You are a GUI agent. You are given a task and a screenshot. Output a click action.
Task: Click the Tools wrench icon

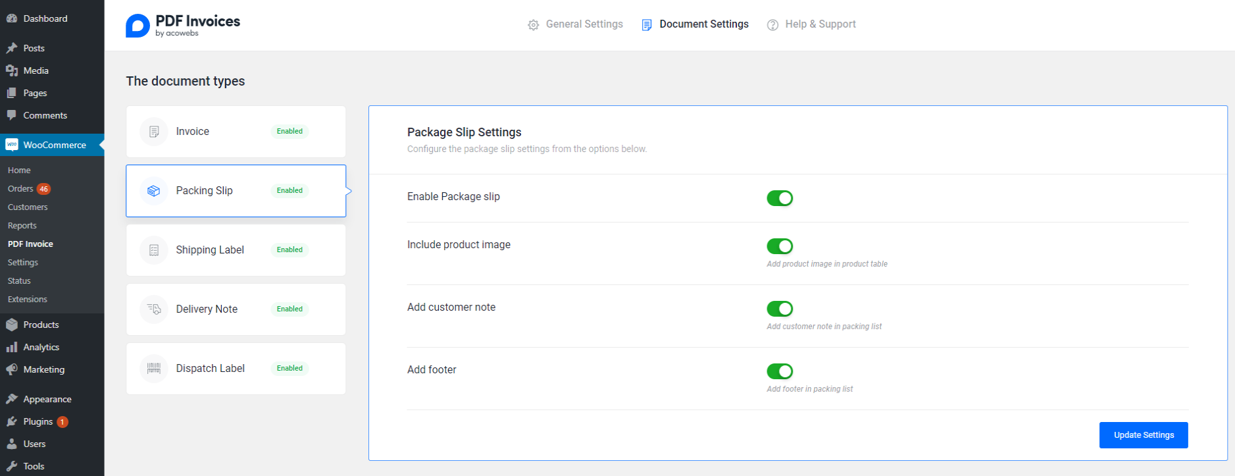pyautogui.click(x=12, y=466)
